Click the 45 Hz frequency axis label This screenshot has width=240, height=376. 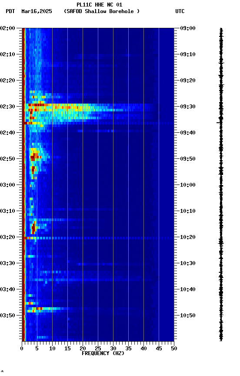click(x=159, y=349)
